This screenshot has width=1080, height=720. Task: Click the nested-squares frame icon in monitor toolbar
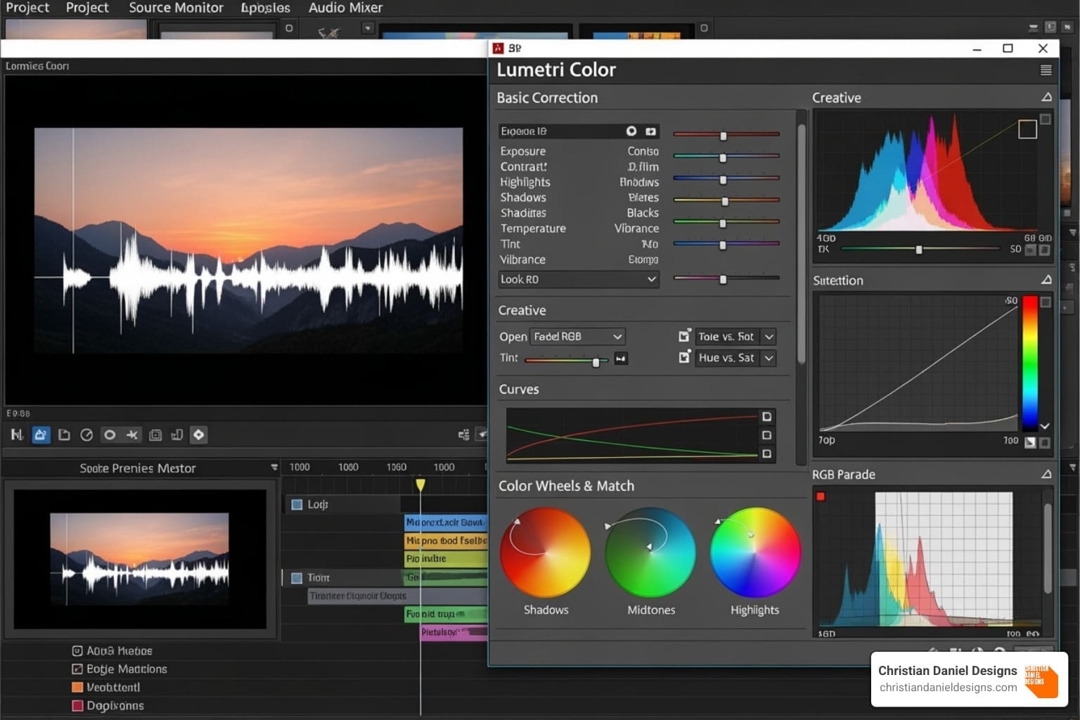coord(155,435)
